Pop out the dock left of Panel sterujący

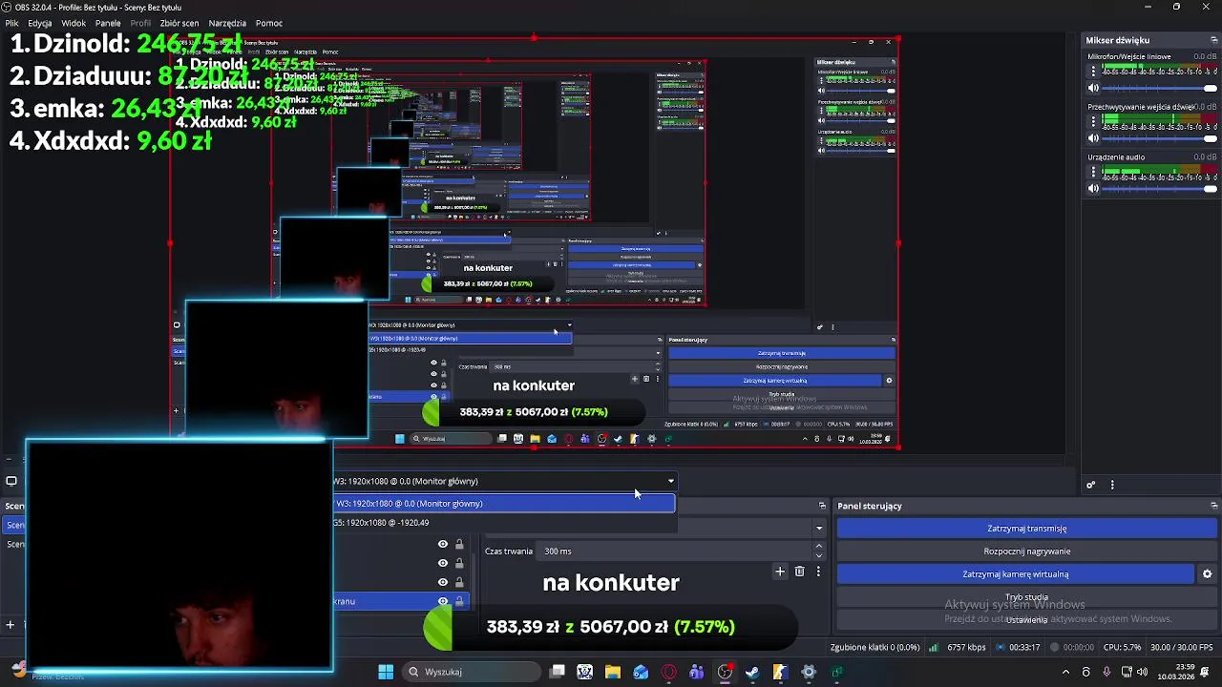click(822, 506)
